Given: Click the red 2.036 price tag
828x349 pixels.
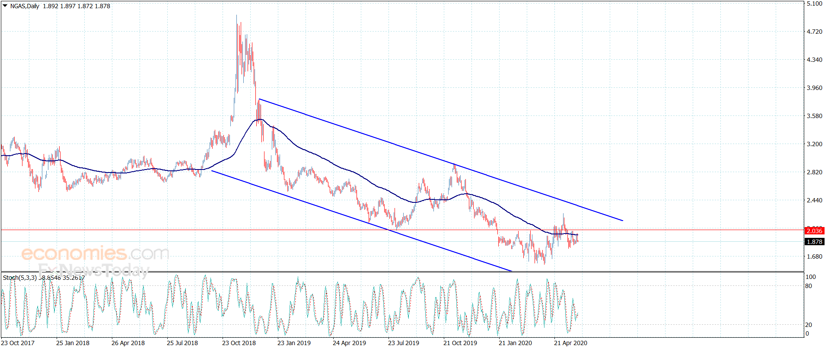Looking at the screenshot, I should tap(815, 231).
